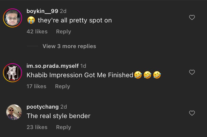This screenshot has width=207, height=137.
Task: Reply to im.so.prada.myself's comment
Action: pos(62,86)
